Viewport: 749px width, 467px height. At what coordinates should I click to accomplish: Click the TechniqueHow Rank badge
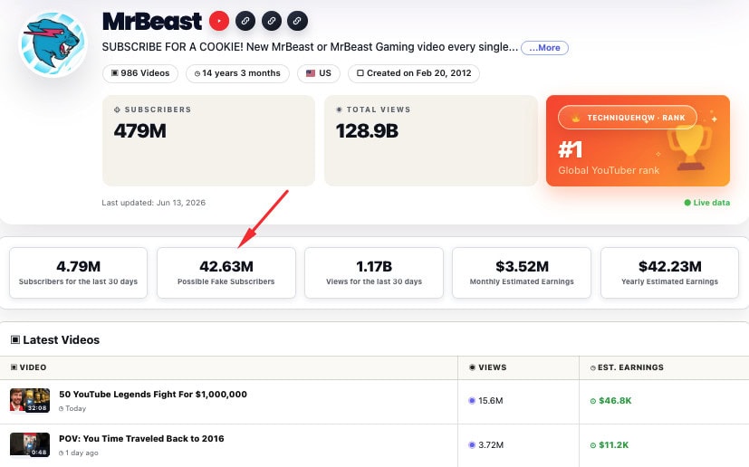[628, 118]
